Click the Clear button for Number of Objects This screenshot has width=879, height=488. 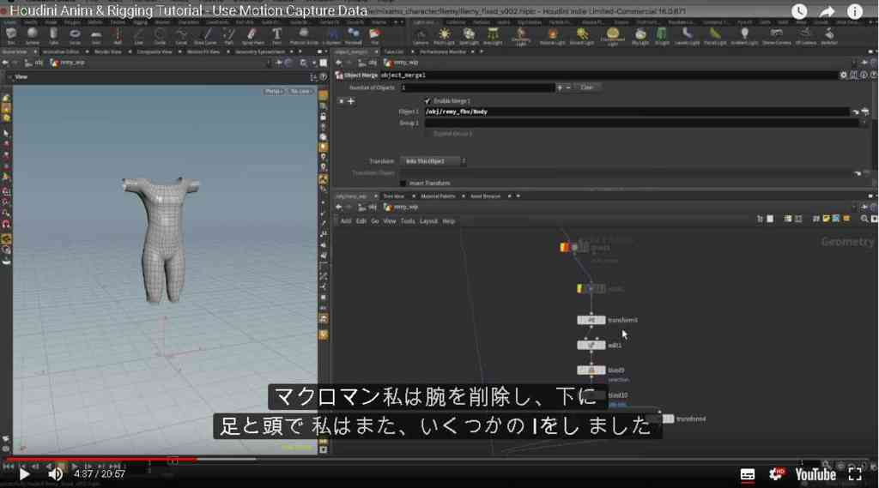point(586,87)
